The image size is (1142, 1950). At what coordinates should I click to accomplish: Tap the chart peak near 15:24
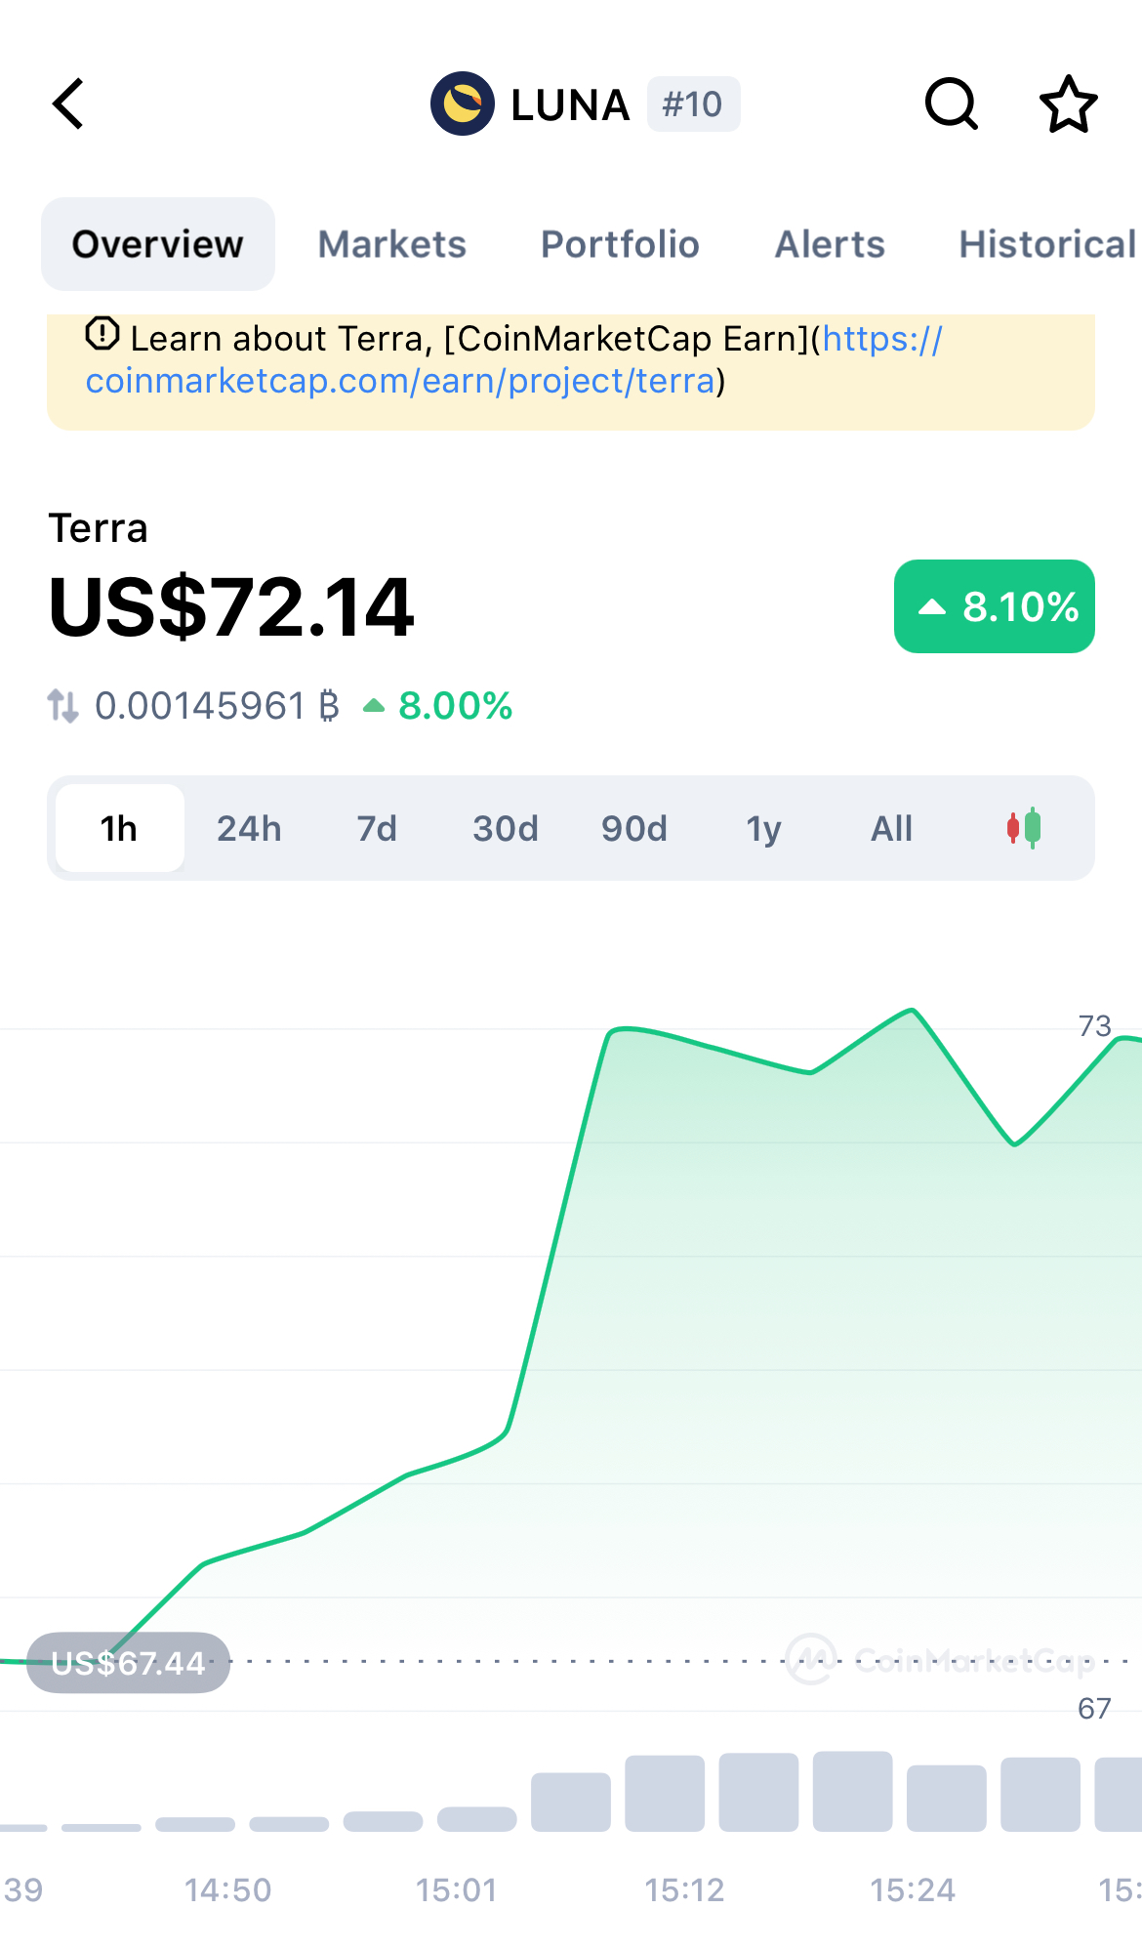pos(912,1011)
